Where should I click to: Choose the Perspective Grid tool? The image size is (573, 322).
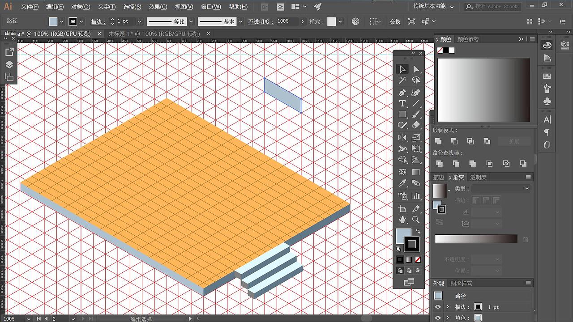coord(416,160)
